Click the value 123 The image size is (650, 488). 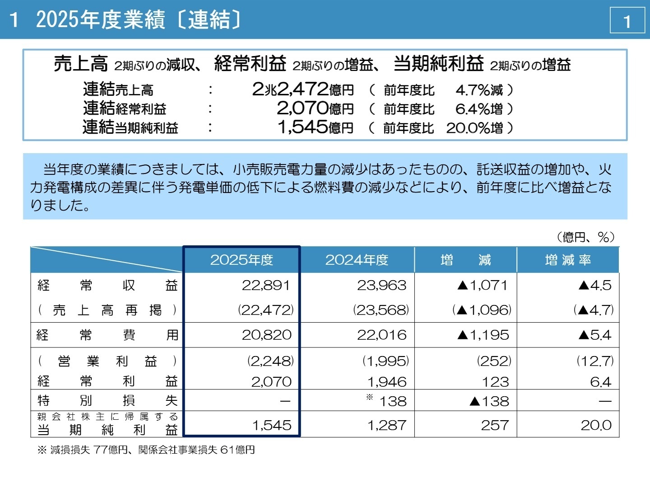495,382
